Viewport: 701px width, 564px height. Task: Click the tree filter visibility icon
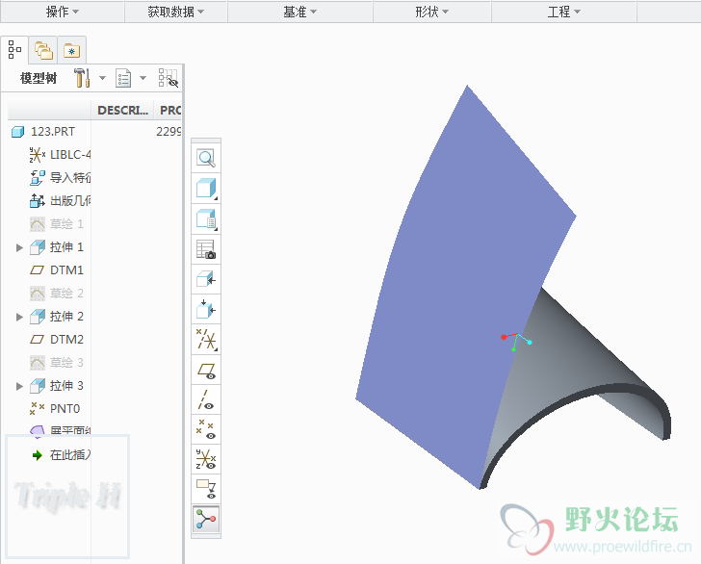point(169,78)
